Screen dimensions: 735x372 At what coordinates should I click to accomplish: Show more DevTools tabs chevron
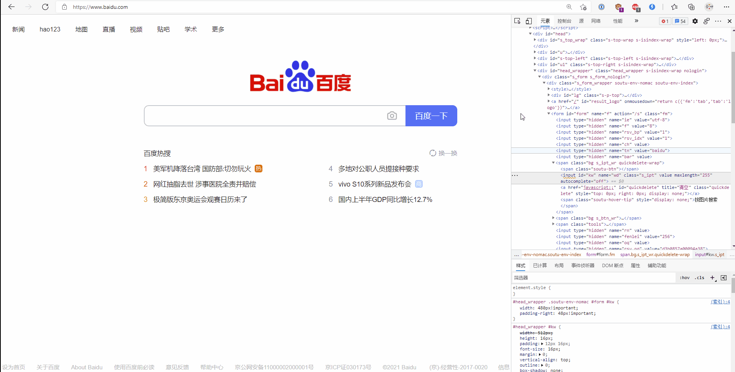636,21
